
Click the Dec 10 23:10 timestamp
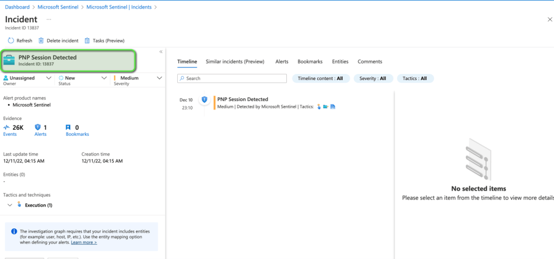pos(187,104)
